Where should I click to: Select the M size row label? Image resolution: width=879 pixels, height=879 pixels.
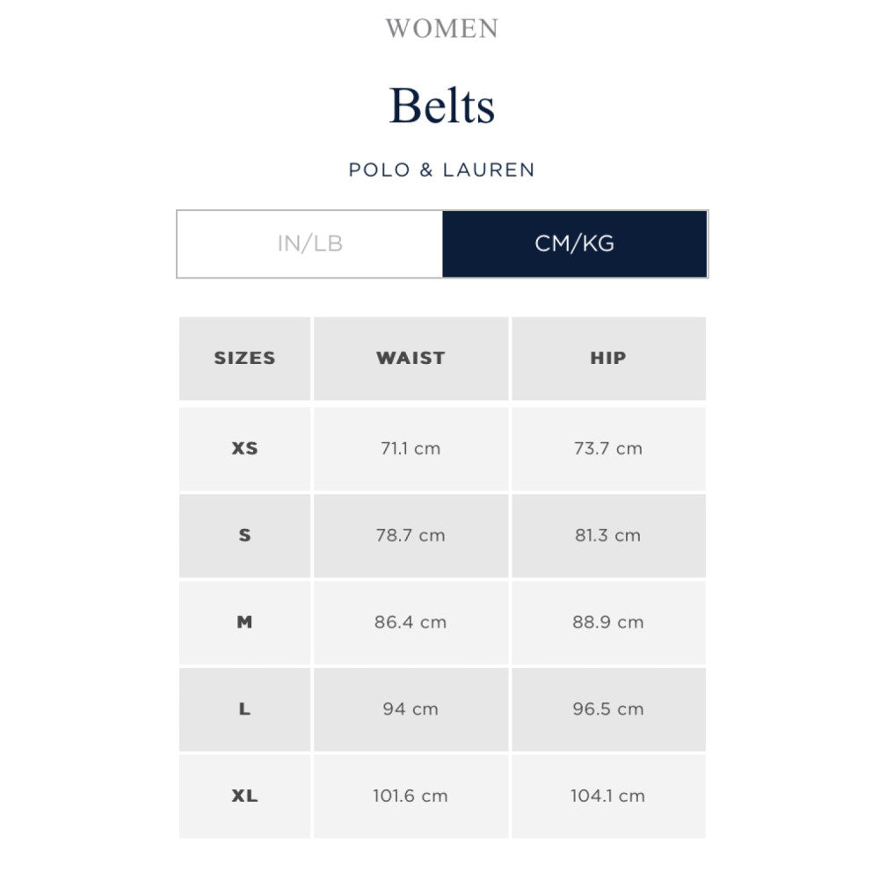coord(244,622)
